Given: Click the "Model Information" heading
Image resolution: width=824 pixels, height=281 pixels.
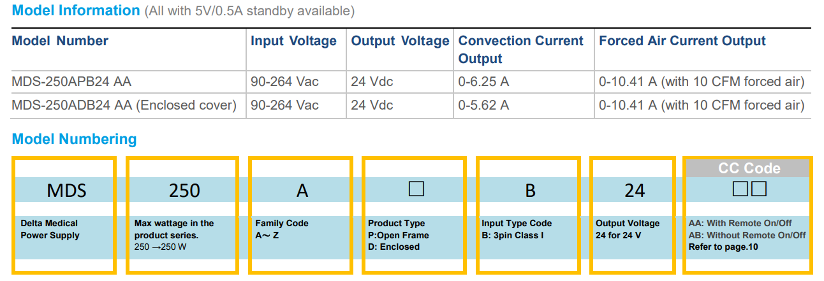Looking at the screenshot, I should pos(76,11).
